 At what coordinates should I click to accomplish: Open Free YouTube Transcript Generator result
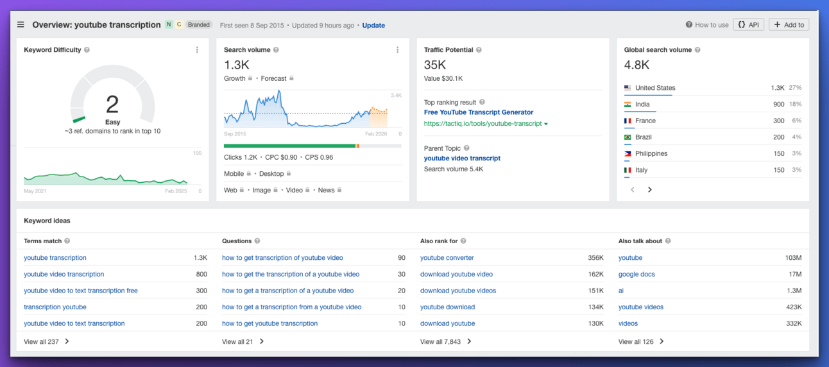click(479, 112)
